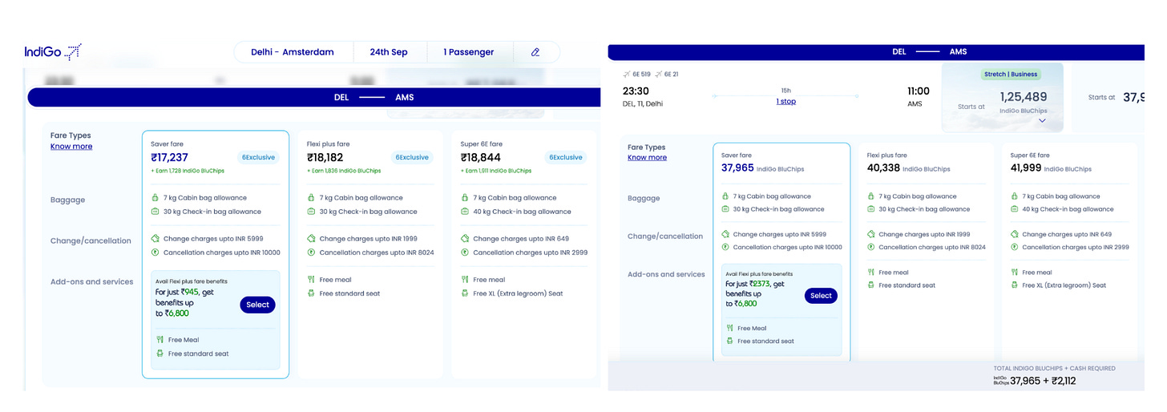Open the 1 Passenger selector
The width and height of the screenshot is (1167, 412).
tap(469, 52)
